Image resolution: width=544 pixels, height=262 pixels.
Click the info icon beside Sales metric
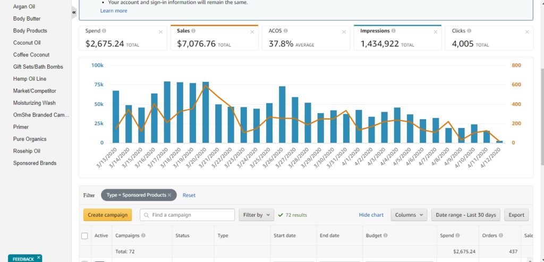point(193,31)
